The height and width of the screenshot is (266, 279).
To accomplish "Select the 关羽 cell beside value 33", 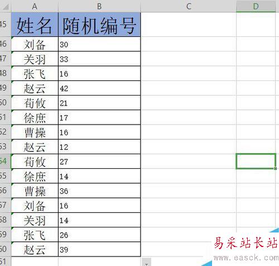I will 35,59.
